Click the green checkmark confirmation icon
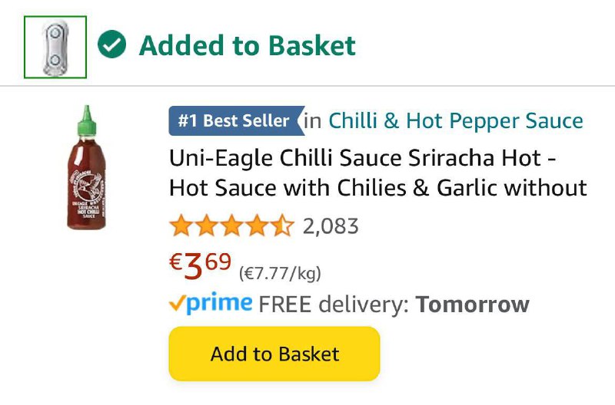The image size is (615, 405). (112, 46)
